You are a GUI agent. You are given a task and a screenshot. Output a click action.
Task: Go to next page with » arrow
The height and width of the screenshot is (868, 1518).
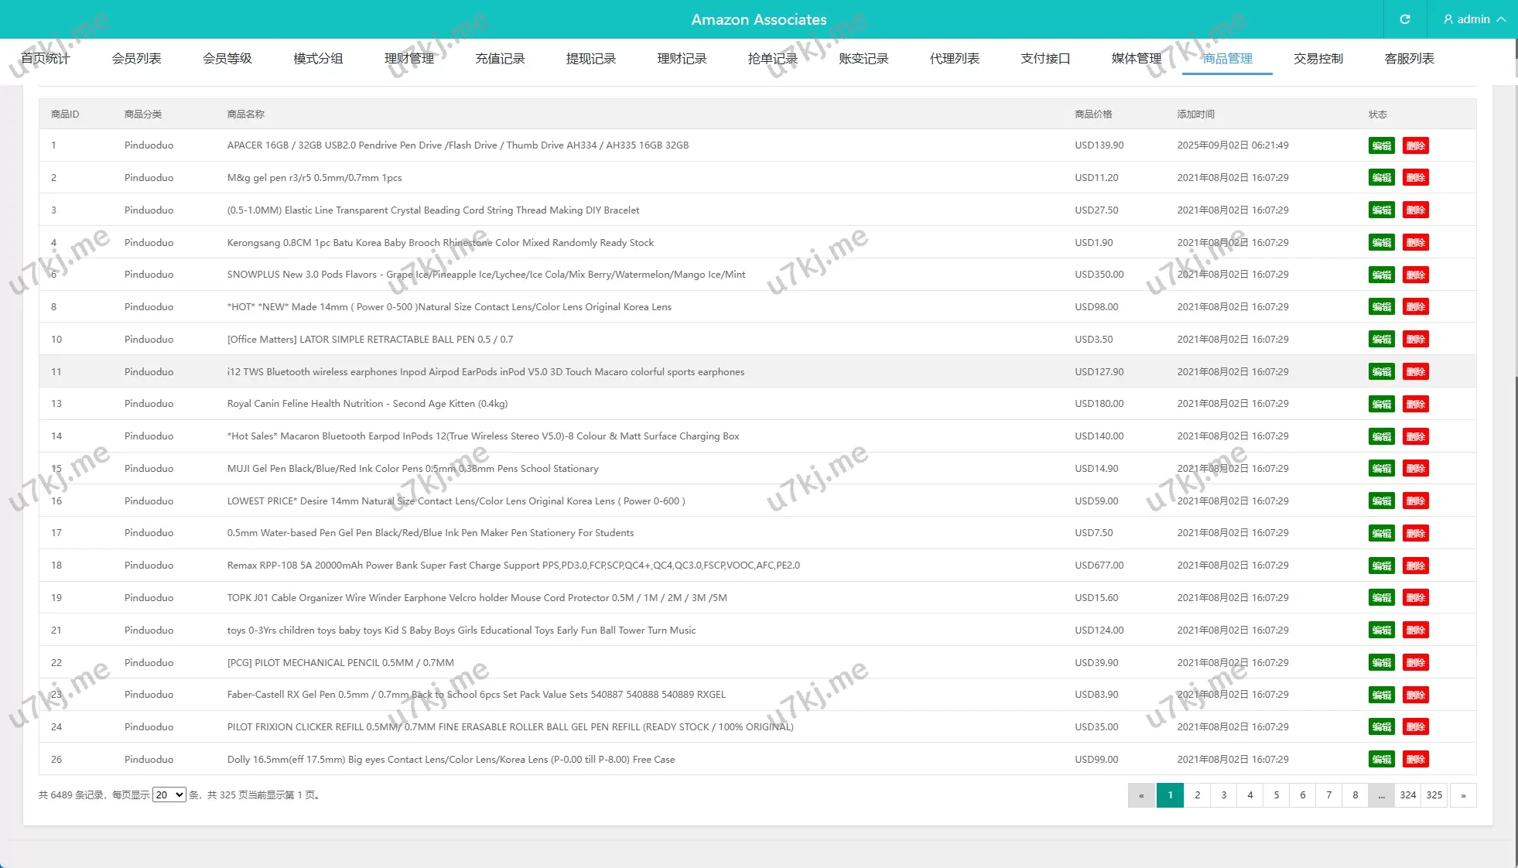point(1462,795)
